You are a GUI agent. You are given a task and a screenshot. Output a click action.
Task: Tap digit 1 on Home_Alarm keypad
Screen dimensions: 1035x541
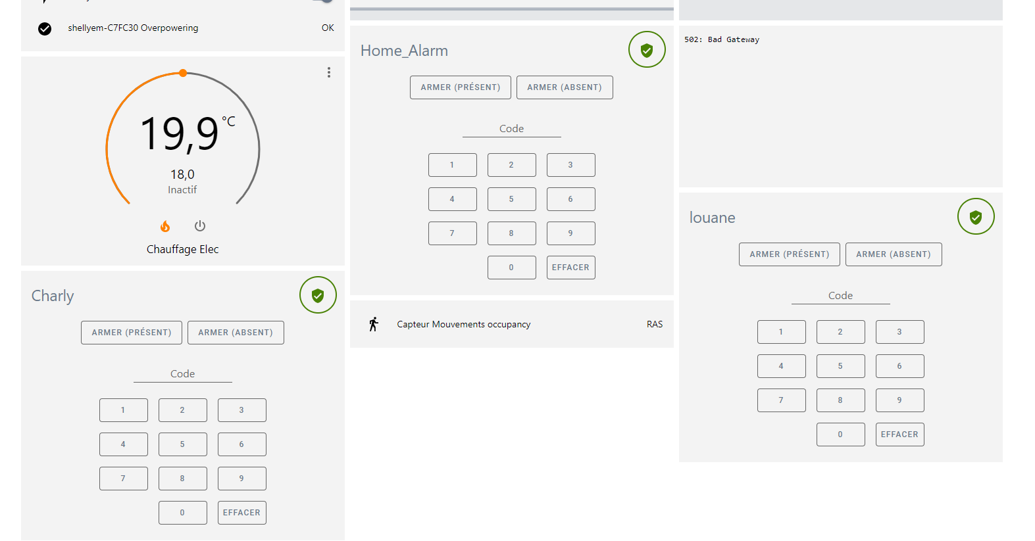pyautogui.click(x=453, y=165)
